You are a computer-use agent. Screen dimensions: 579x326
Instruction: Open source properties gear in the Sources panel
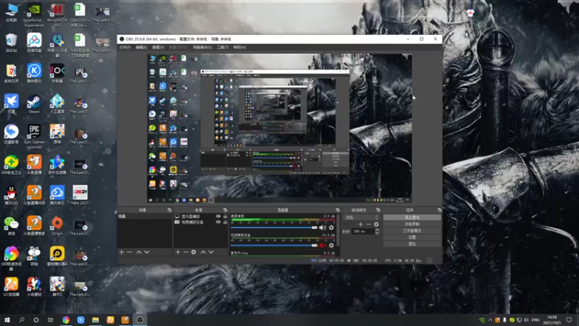193,252
